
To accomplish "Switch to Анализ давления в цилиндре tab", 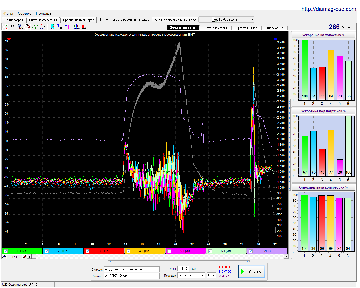I will (175, 20).
